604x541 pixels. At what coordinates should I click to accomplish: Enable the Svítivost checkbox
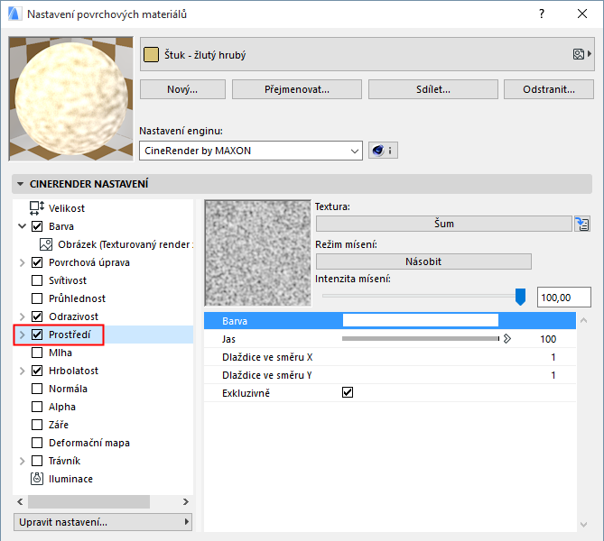[37, 280]
